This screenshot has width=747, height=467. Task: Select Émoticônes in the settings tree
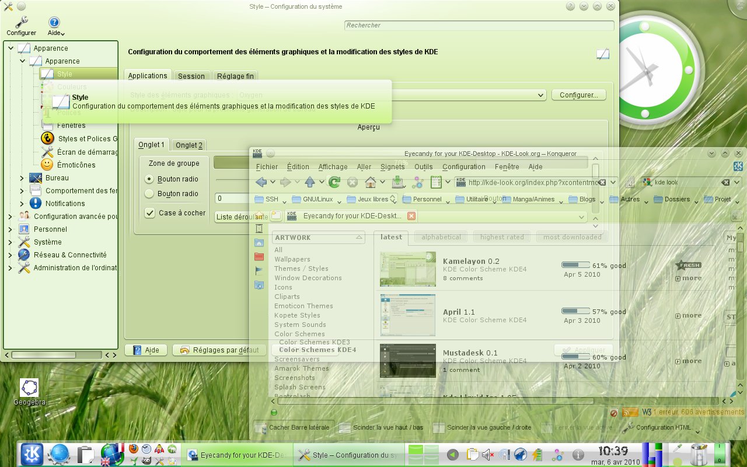pyautogui.click(x=76, y=165)
